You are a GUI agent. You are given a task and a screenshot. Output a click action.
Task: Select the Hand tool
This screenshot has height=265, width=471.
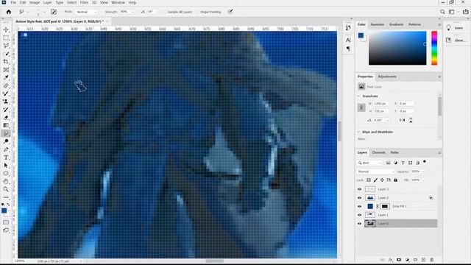(6, 181)
